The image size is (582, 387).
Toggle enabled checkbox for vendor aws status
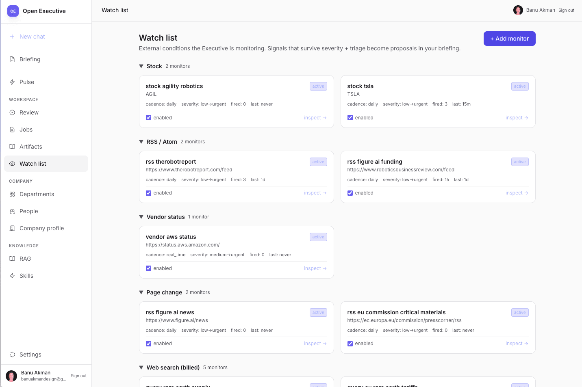(148, 268)
